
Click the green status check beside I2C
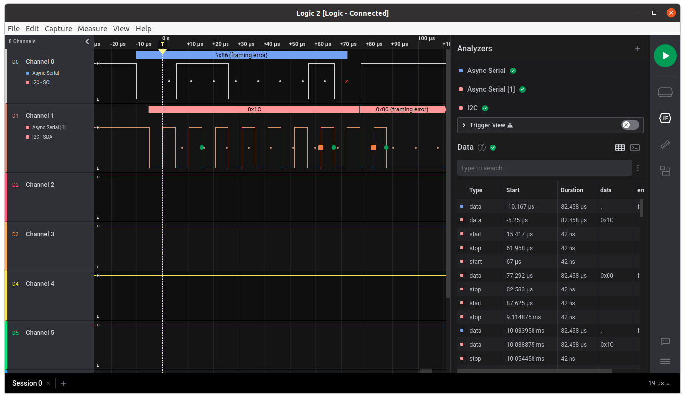(x=485, y=108)
